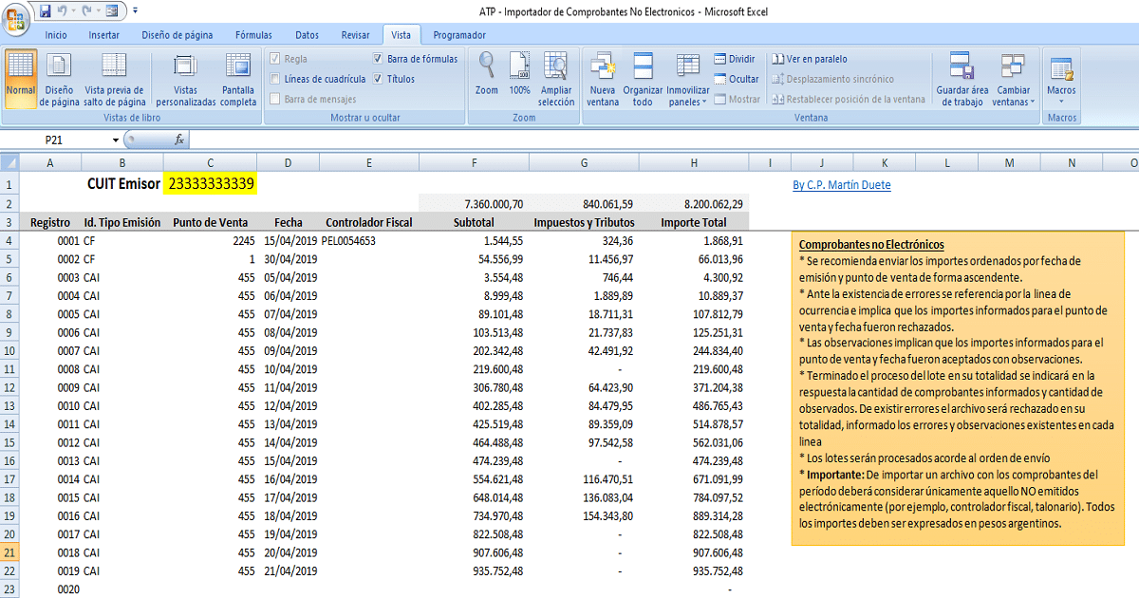
Task: Click subtotal cell 7.360.000,70
Action: click(x=474, y=203)
